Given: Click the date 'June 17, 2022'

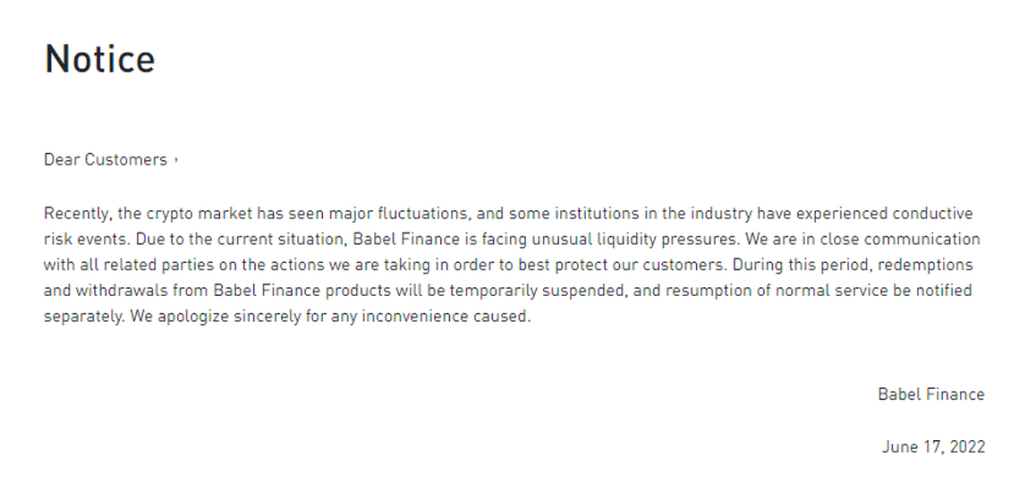Looking at the screenshot, I should point(933,447).
